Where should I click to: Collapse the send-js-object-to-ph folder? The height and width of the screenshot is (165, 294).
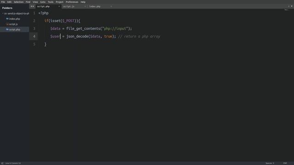pyautogui.click(x=3, y=13)
